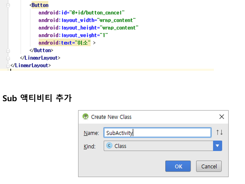Image resolution: width=245 pixels, height=184 pixels.
Task: Click the android:layout_weight attribute line
Action: pos(73,35)
